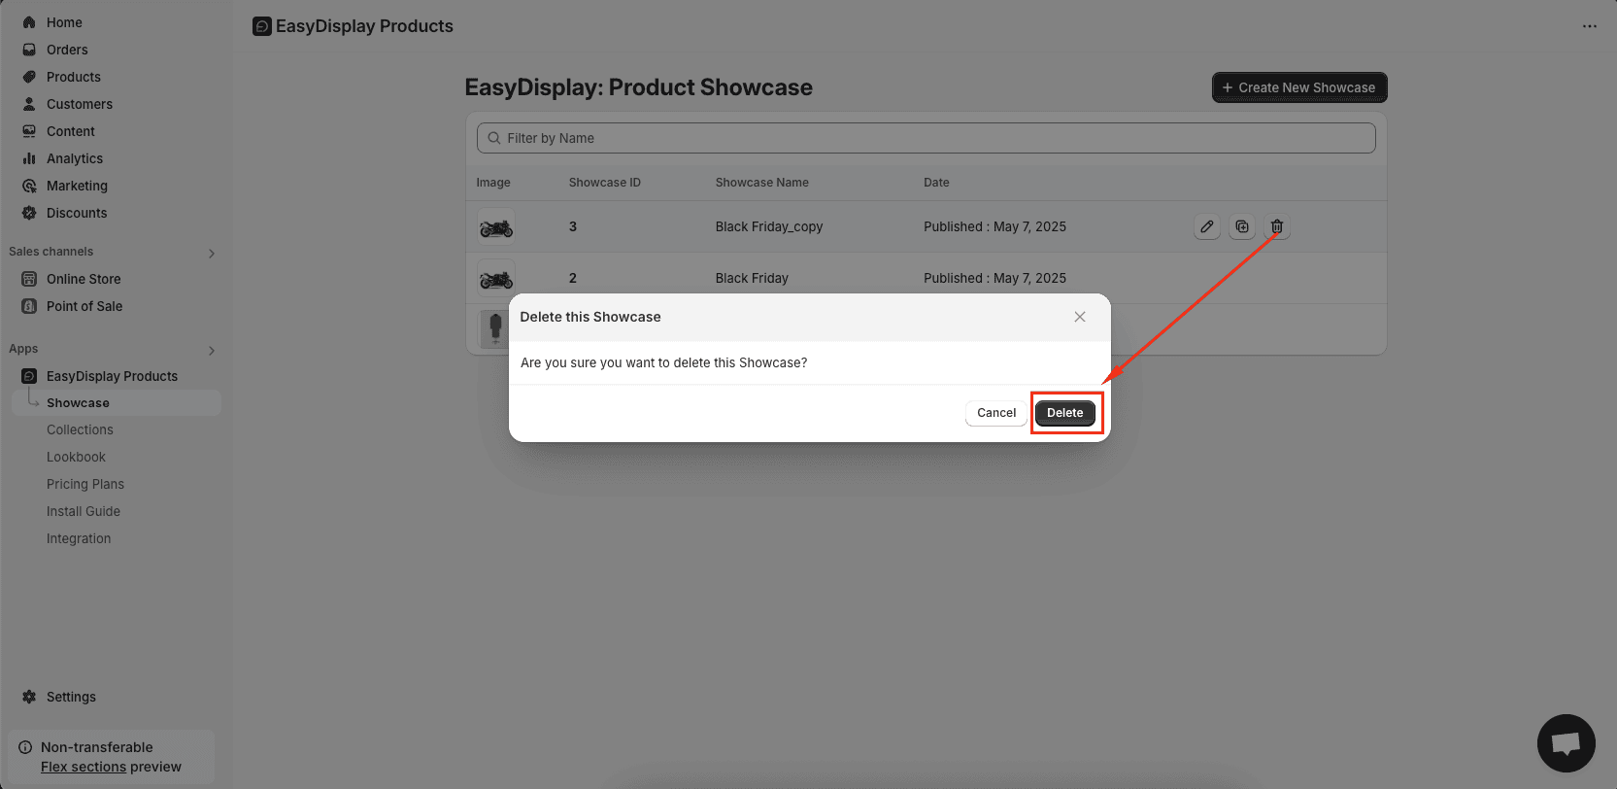This screenshot has width=1617, height=789.
Task: Click the Home icon in sidebar
Action: point(29,22)
